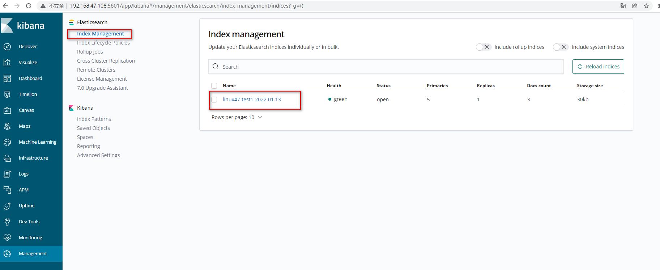Open Saved Objects menu item

pyautogui.click(x=93, y=128)
